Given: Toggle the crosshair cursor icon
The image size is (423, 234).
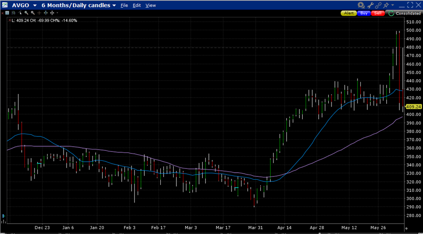Looking at the screenshot, I should click(39, 13).
